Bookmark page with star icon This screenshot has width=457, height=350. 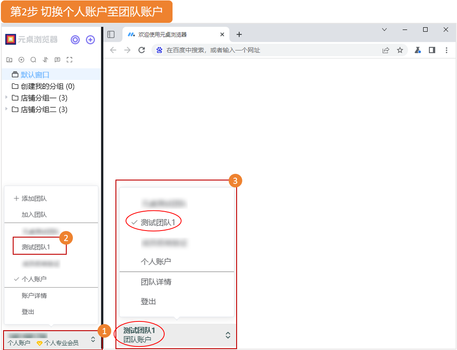pyautogui.click(x=400, y=50)
